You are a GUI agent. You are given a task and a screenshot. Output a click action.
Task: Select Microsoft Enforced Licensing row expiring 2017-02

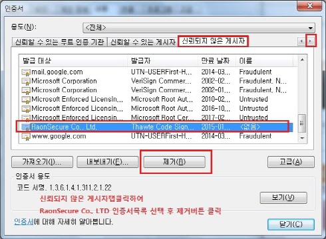point(158,118)
